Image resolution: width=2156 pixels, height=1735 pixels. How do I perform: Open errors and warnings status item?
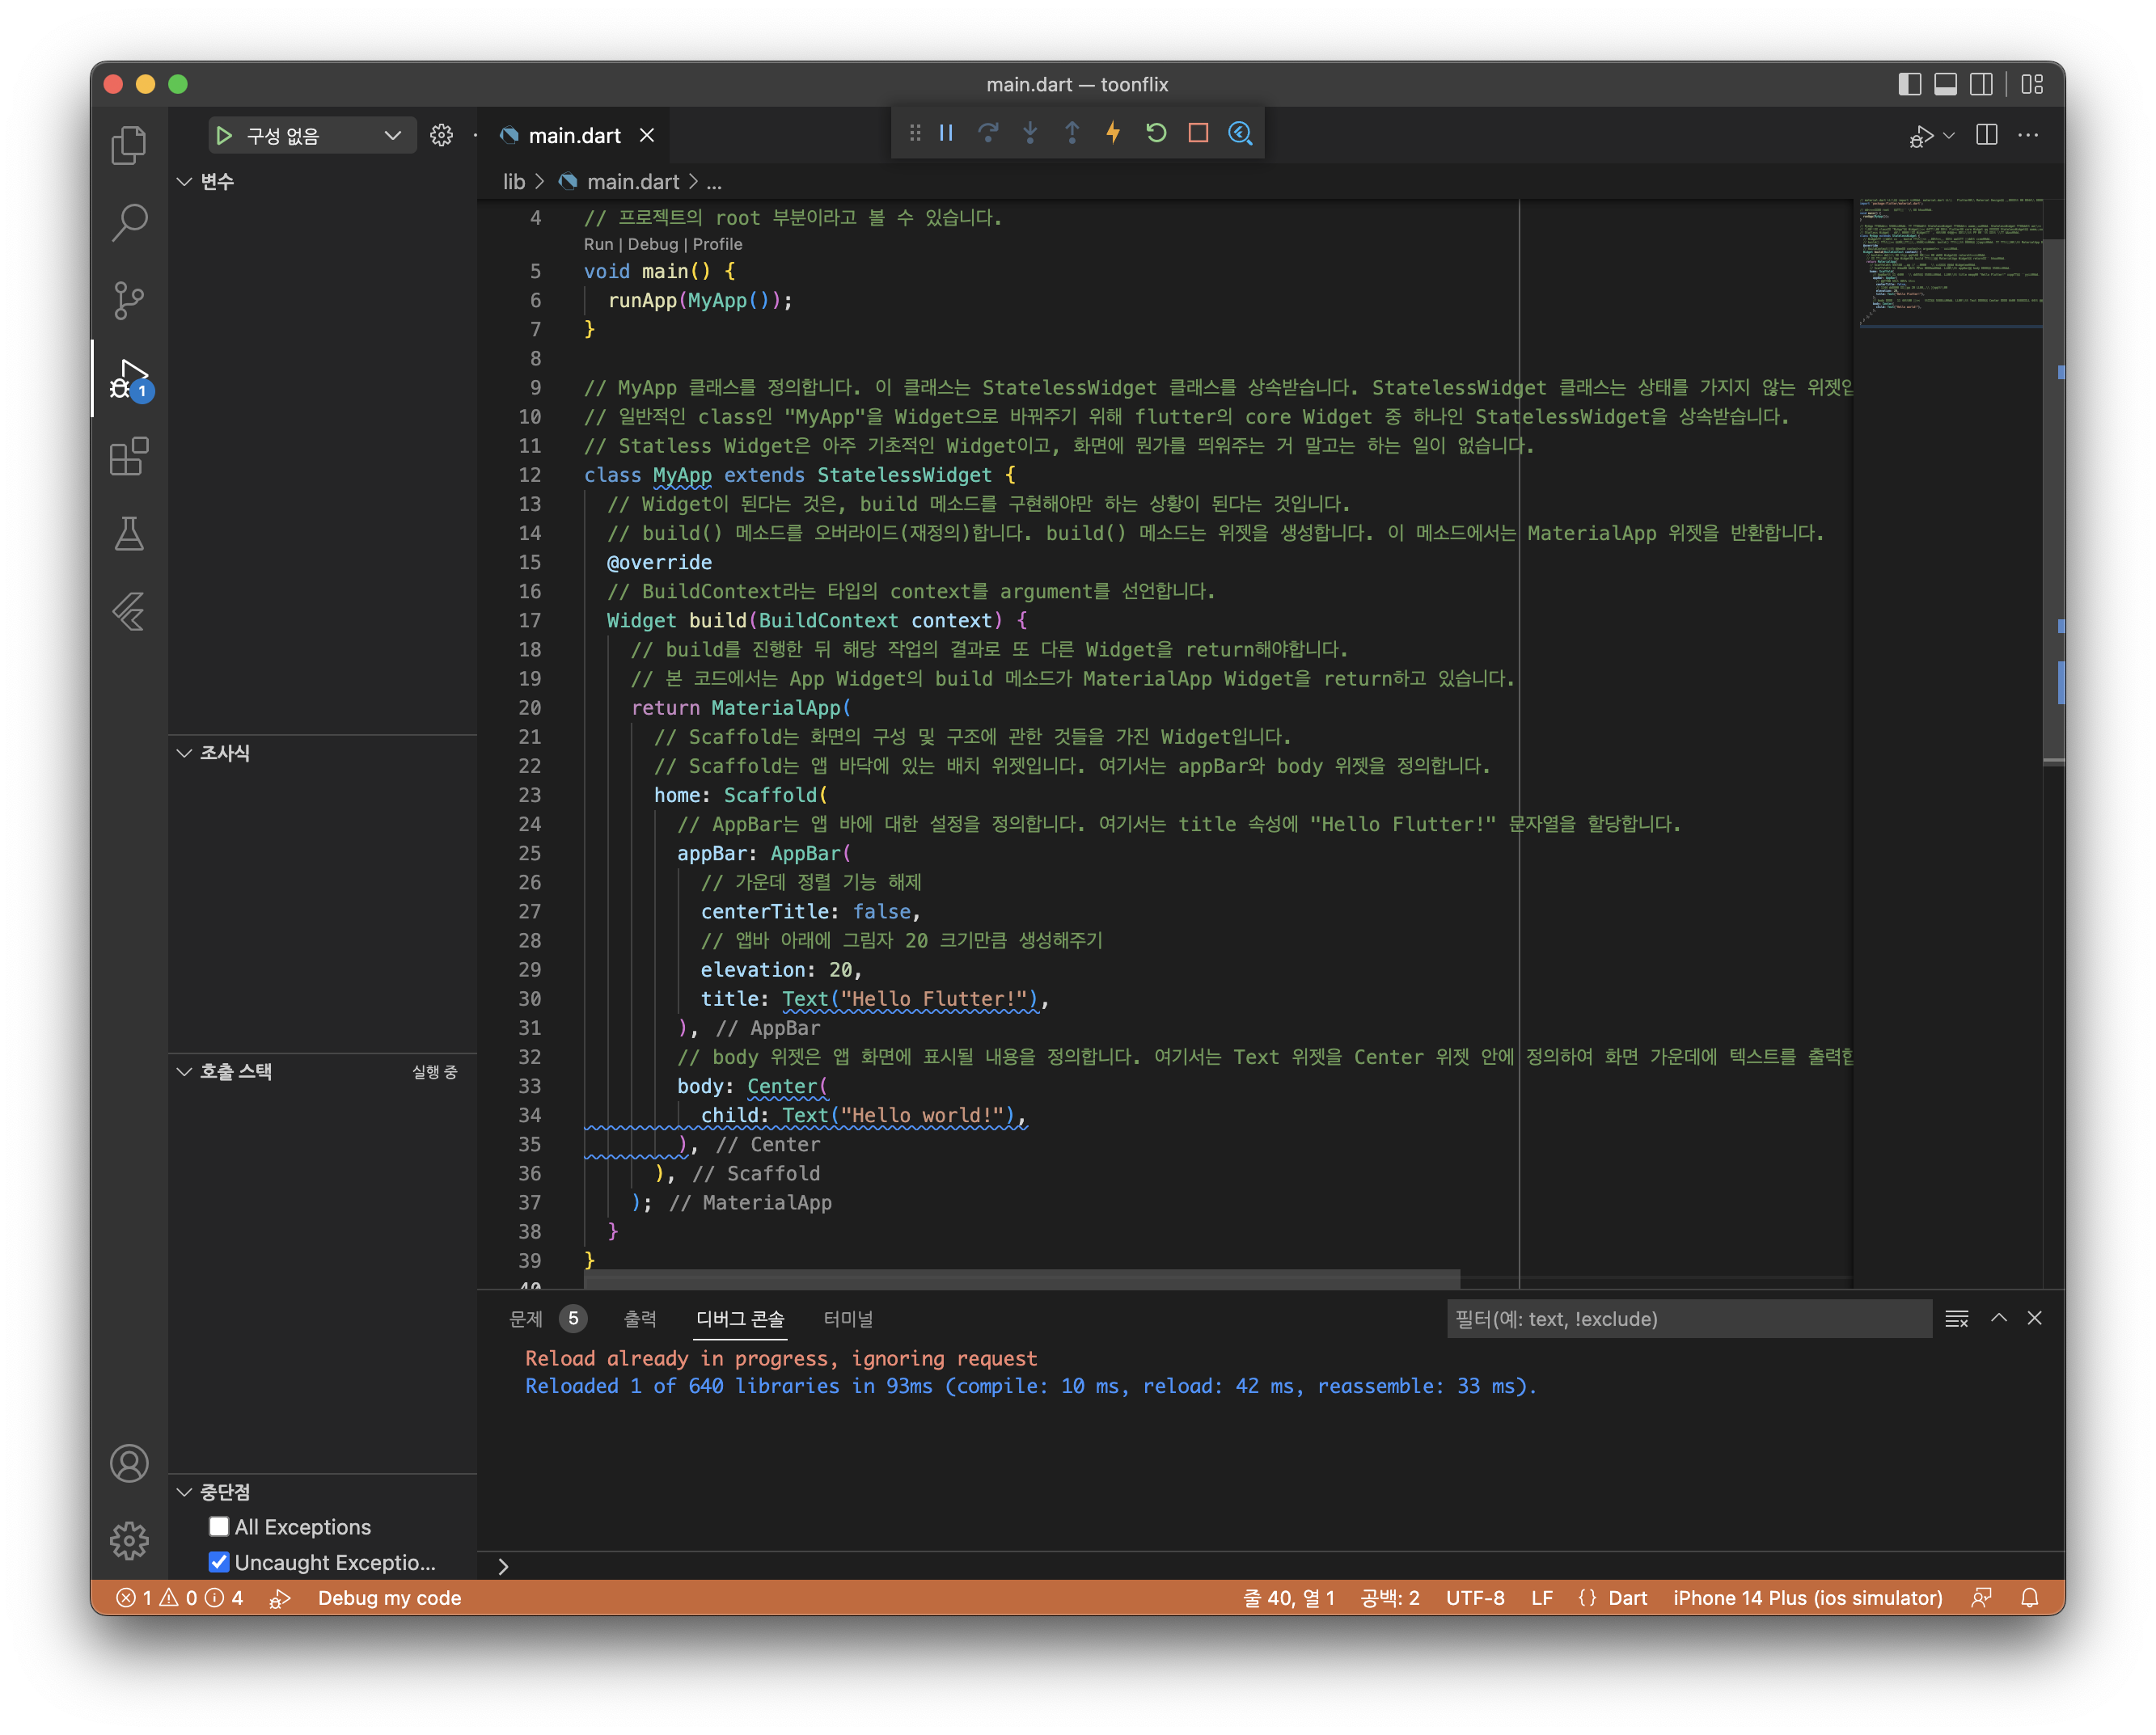pos(180,1597)
